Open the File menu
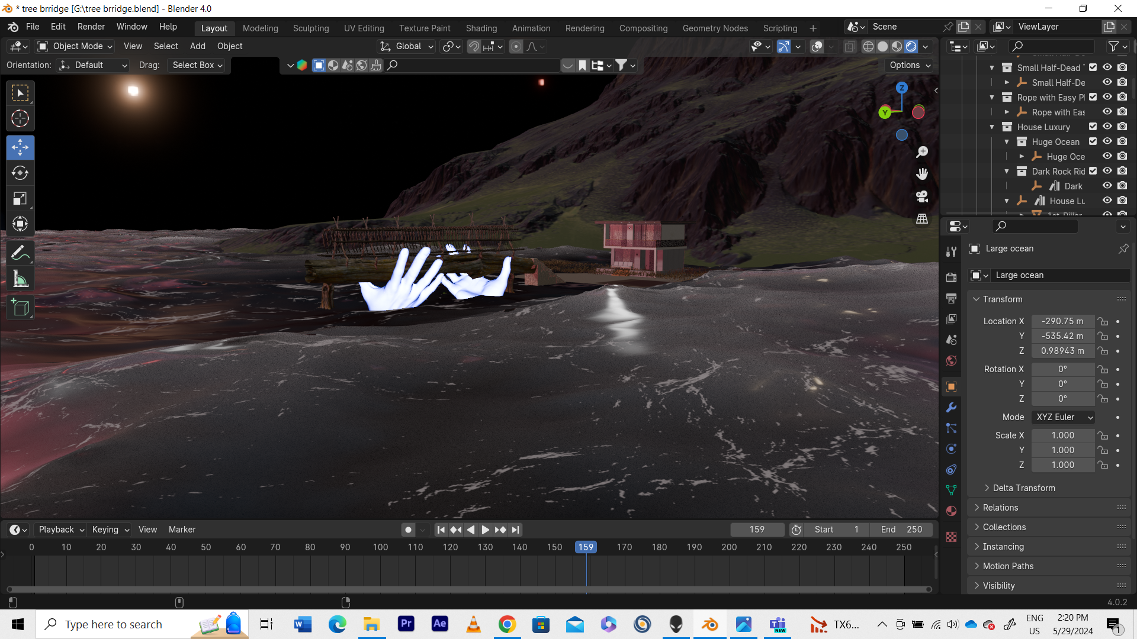1137x639 pixels. (33, 27)
